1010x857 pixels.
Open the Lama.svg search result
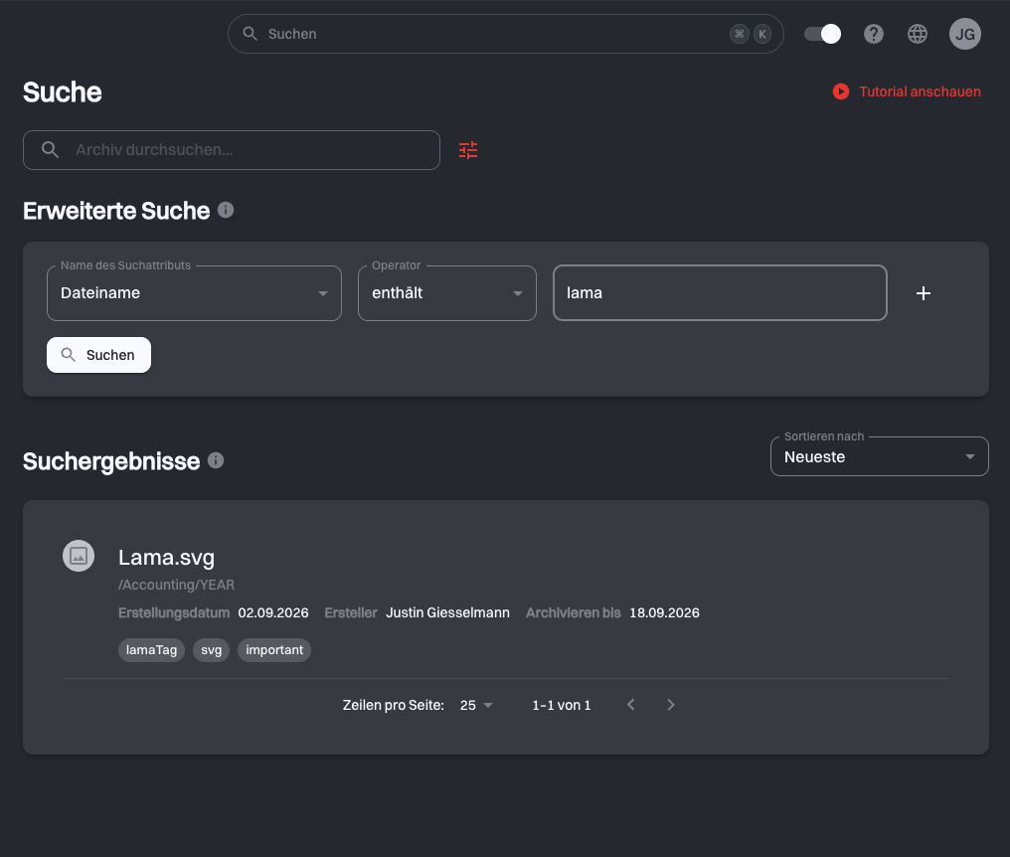[166, 558]
